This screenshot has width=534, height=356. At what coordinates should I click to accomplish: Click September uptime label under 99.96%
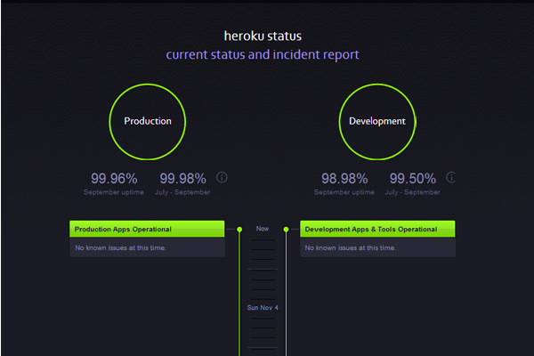tap(114, 192)
